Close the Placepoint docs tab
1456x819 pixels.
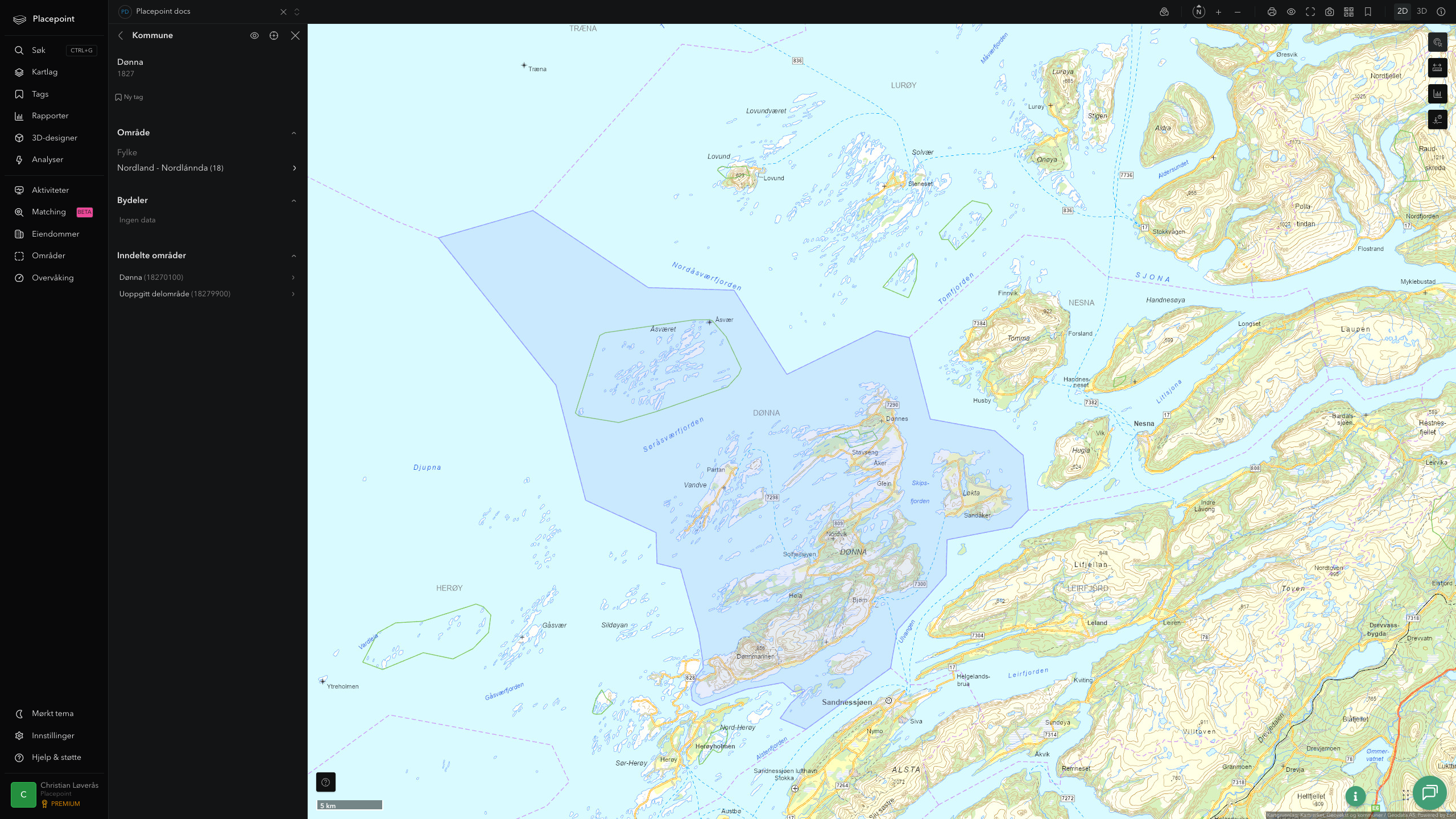pyautogui.click(x=283, y=12)
